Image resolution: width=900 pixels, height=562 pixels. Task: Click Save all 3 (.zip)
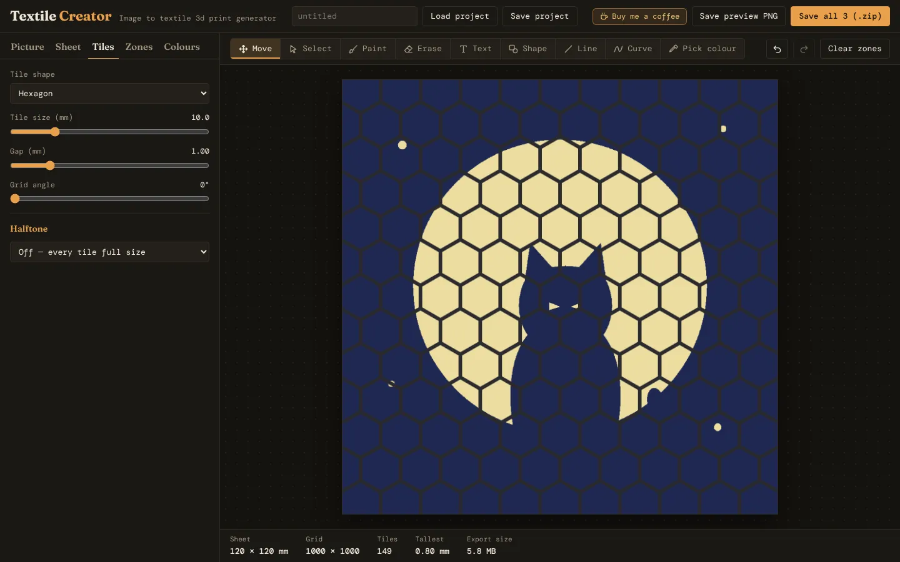click(x=840, y=16)
